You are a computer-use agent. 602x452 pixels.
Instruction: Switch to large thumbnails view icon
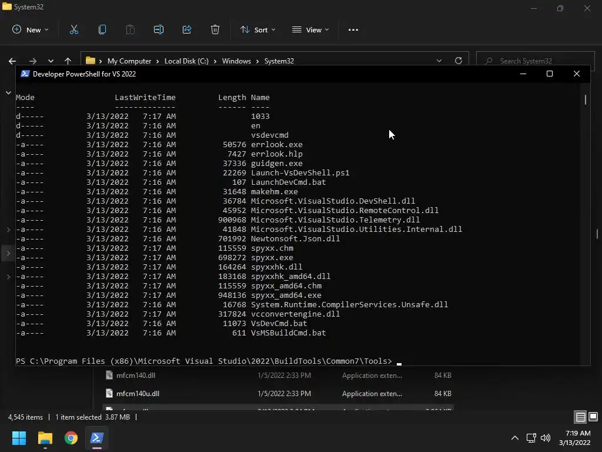(593, 417)
